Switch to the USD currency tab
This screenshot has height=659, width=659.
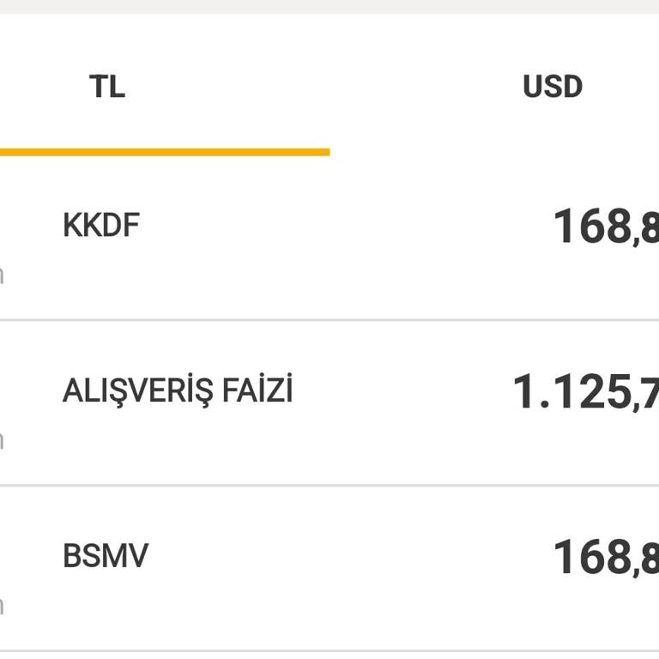point(552,87)
